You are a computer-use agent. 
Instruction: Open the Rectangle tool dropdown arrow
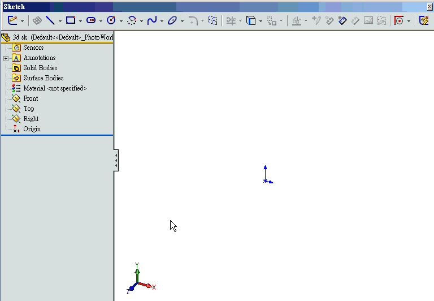pyautogui.click(x=80, y=21)
